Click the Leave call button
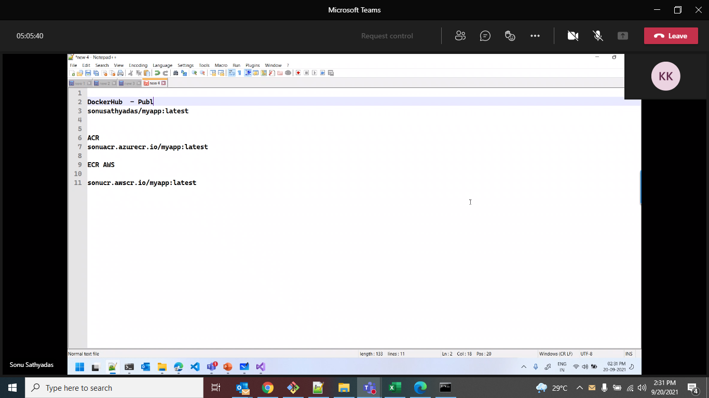 [x=671, y=36]
